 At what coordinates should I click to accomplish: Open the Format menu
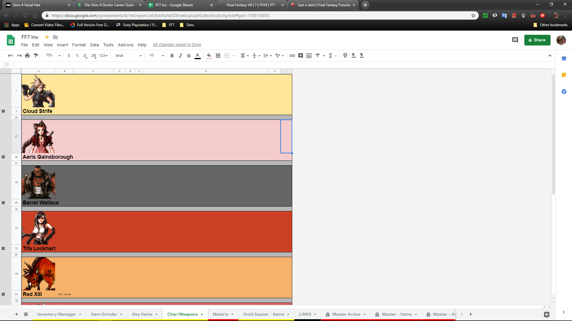(79, 45)
